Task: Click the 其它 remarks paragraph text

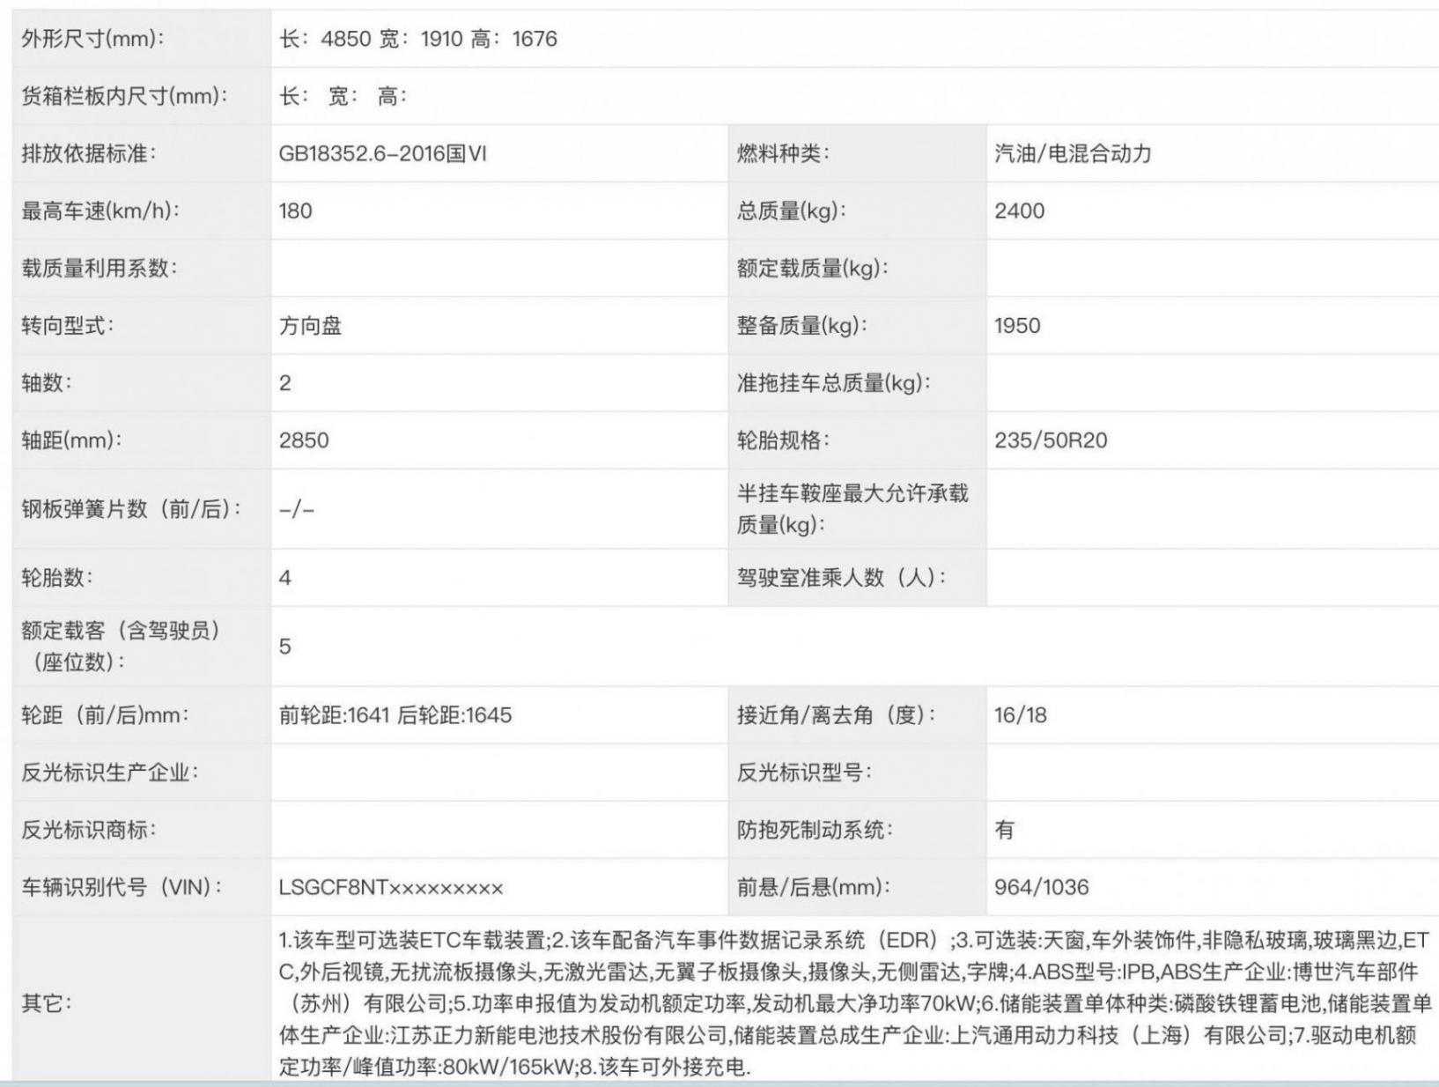Action: 852,1003
